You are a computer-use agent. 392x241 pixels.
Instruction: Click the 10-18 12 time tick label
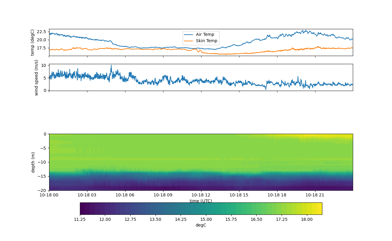(201, 195)
